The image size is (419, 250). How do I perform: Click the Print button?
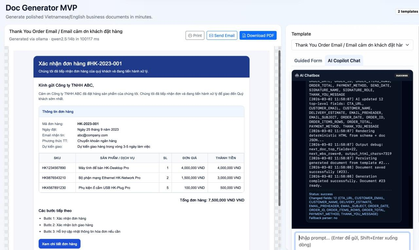click(195, 35)
